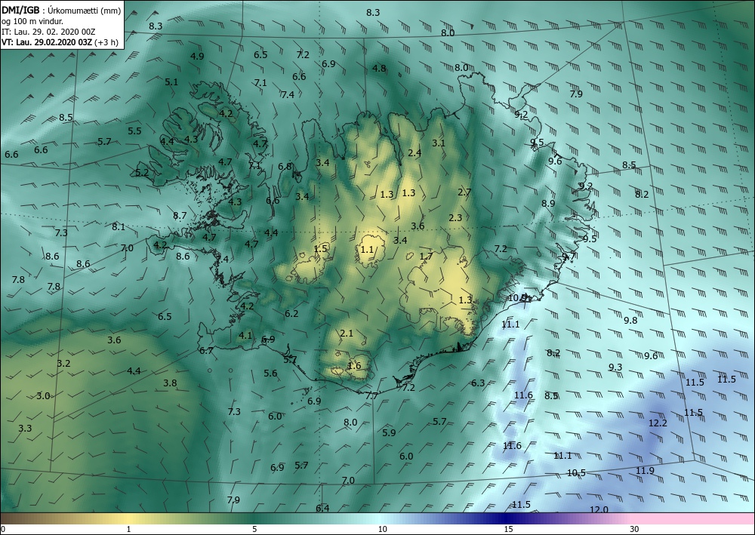Image resolution: width=755 pixels, height=535 pixels.
Task: Click the '5' label under the color scale
Action: pos(254,529)
